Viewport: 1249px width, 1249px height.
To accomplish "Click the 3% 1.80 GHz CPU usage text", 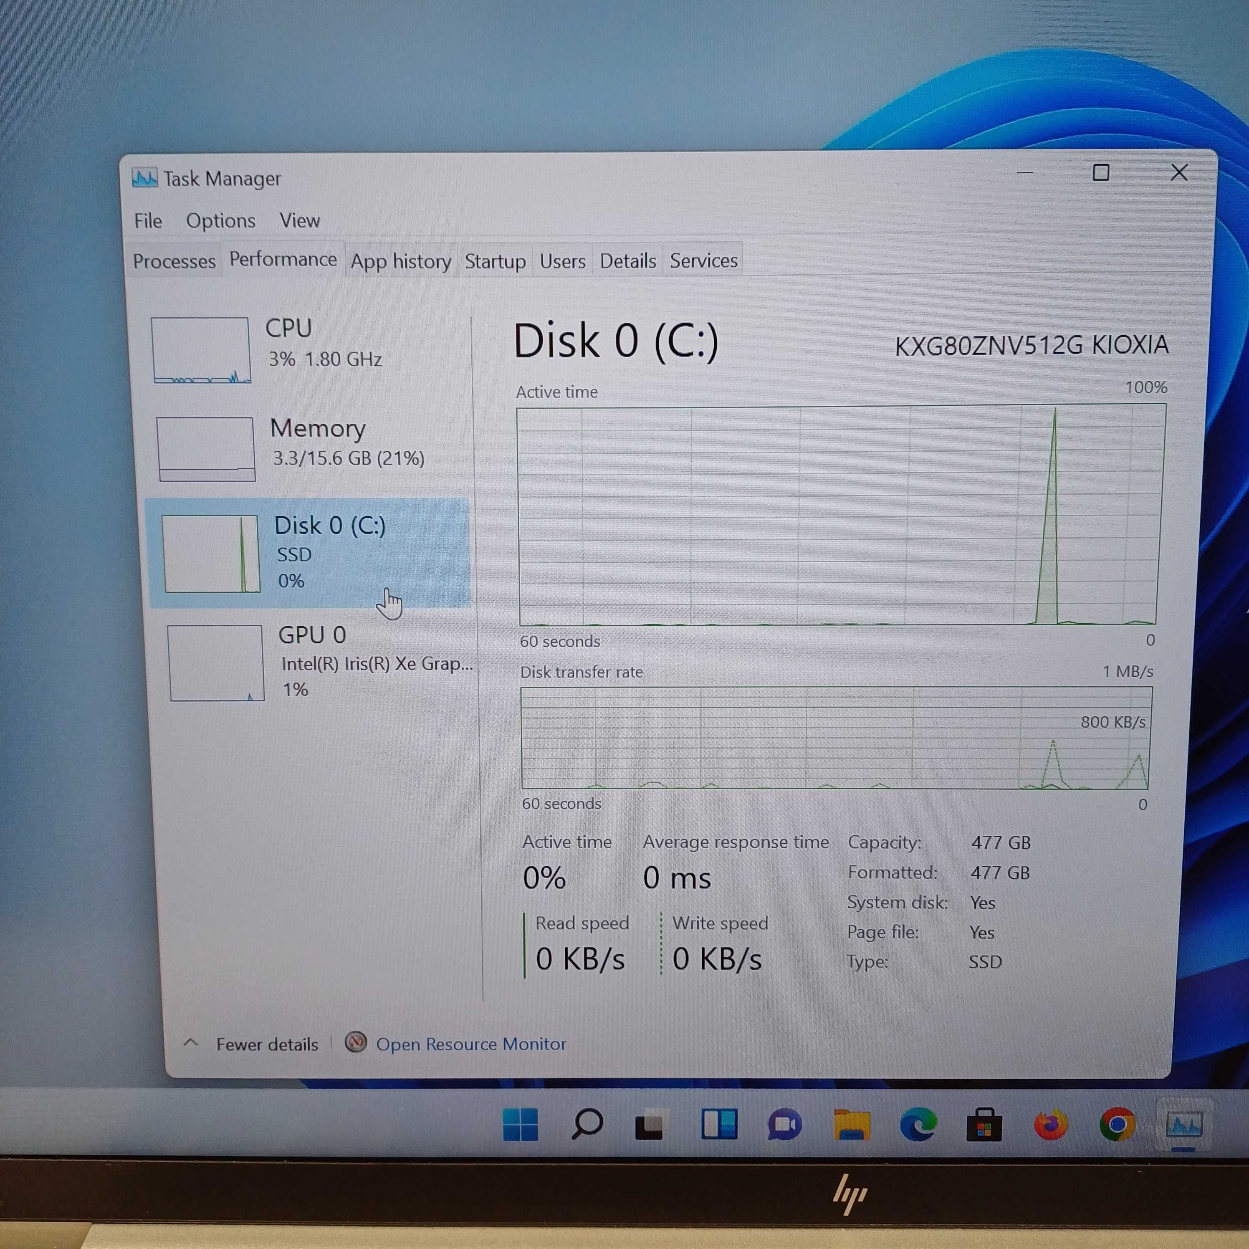I will 325,359.
